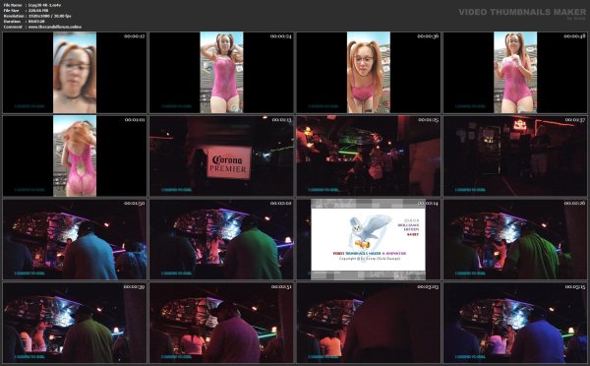Choose the frame at timestamp 00:03:03
This screenshot has width=590, height=366.
pos(369,323)
